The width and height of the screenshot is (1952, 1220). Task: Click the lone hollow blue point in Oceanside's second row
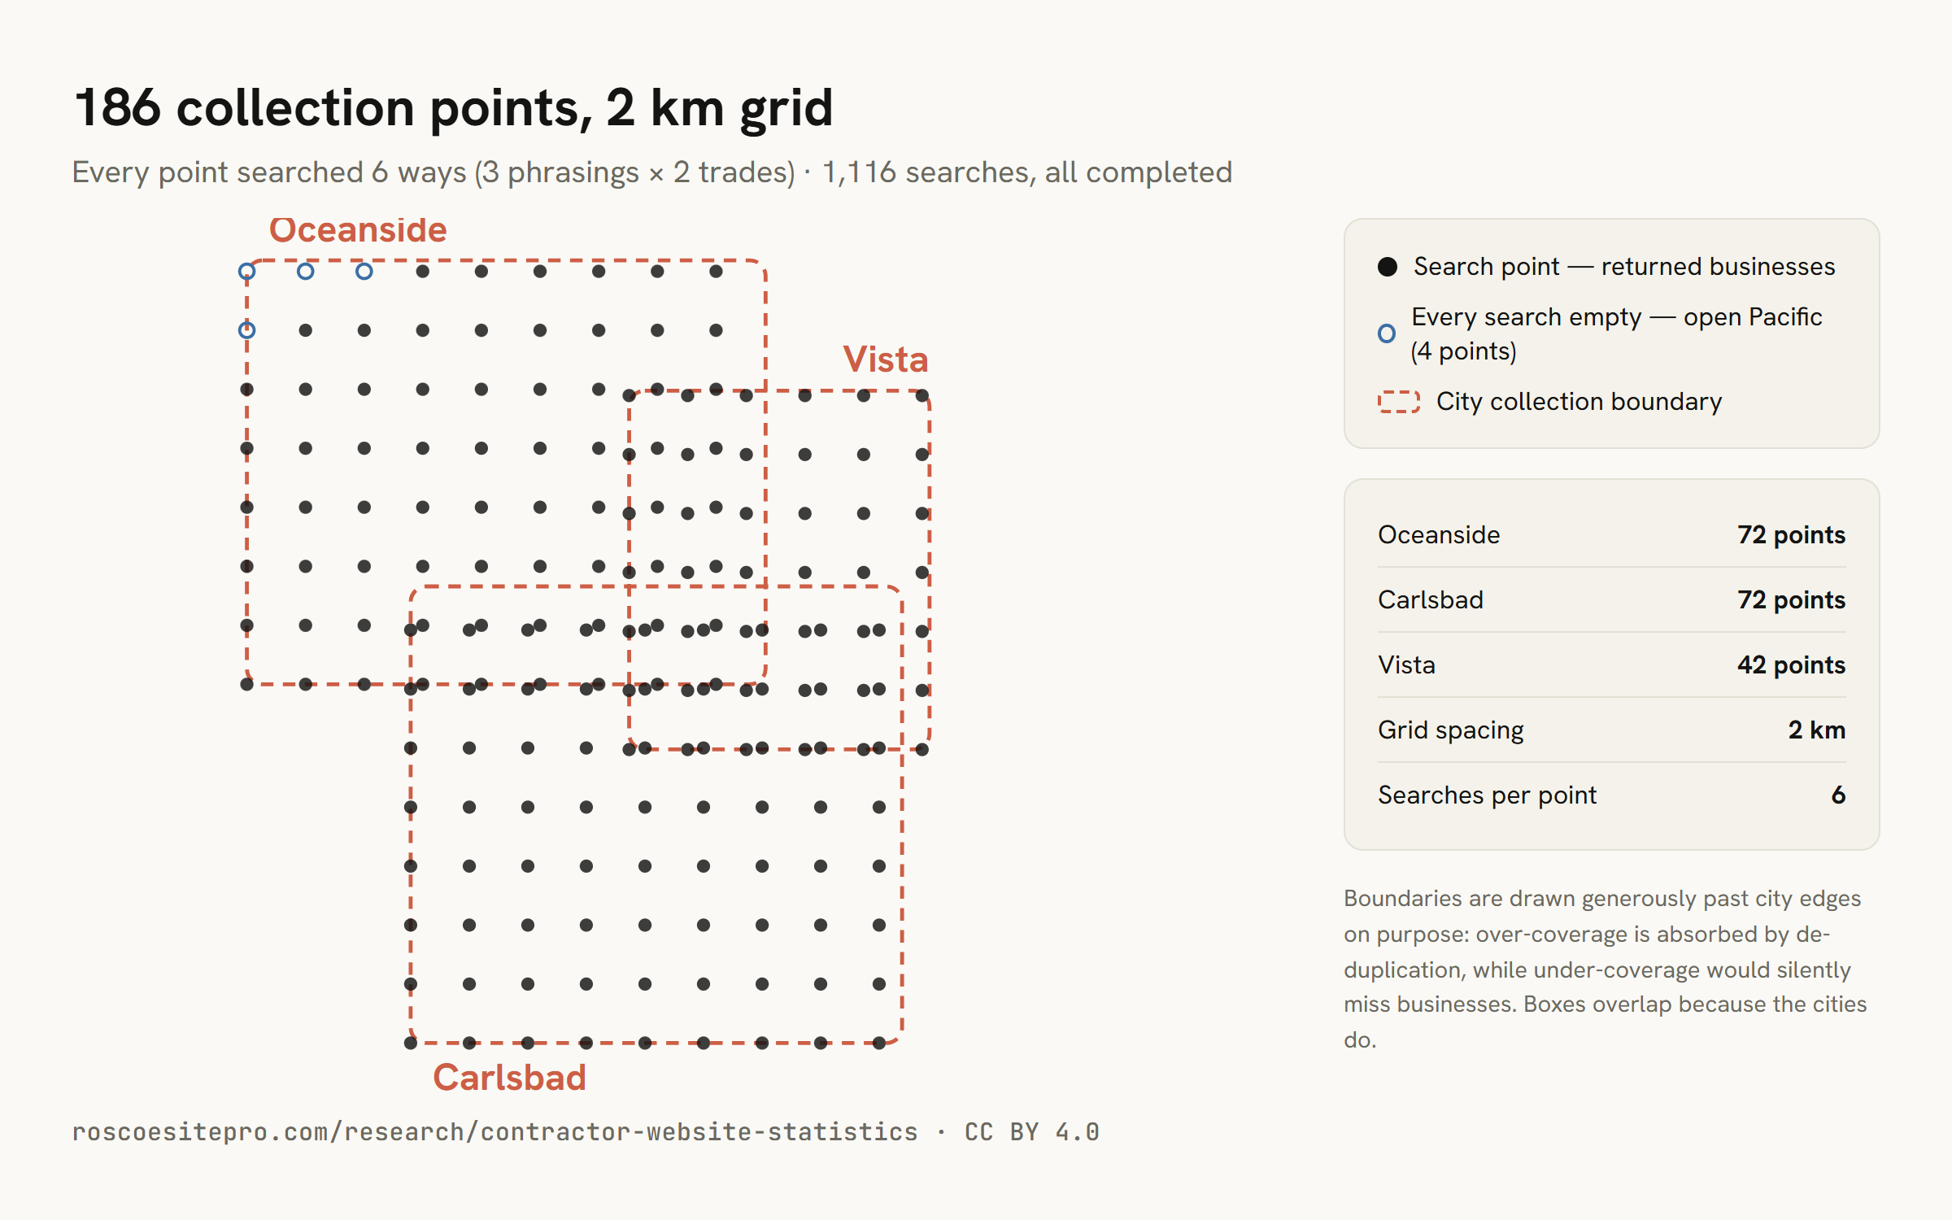(x=246, y=330)
